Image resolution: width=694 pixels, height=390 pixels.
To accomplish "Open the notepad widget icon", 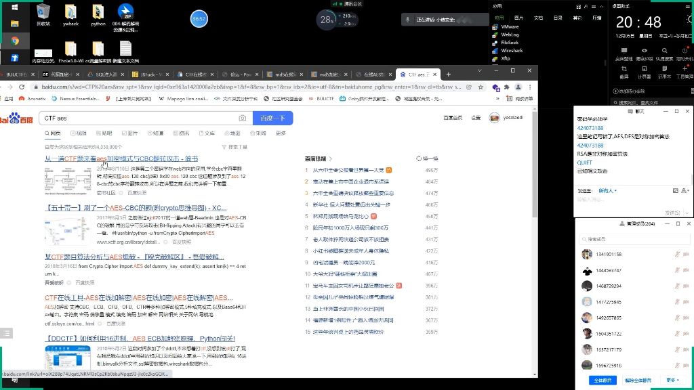I will (x=664, y=72).
